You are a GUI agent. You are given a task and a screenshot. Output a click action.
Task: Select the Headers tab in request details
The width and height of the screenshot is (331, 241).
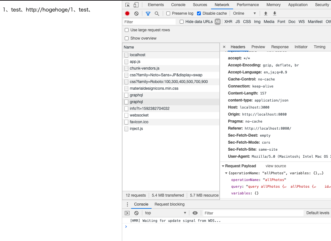[238, 47]
